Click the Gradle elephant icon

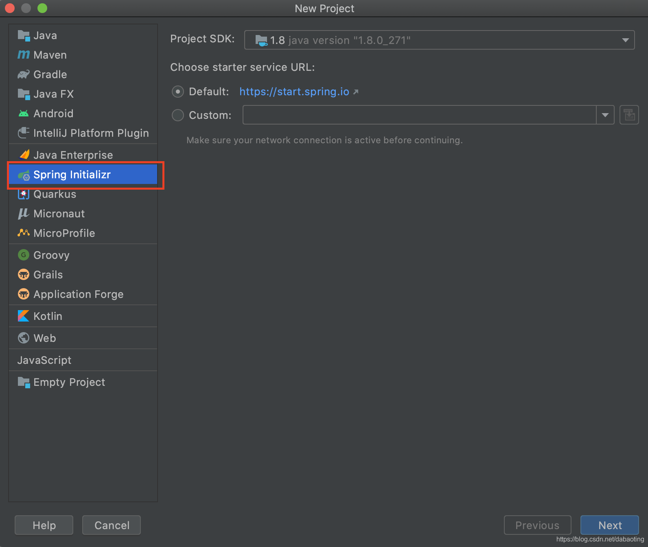point(24,74)
